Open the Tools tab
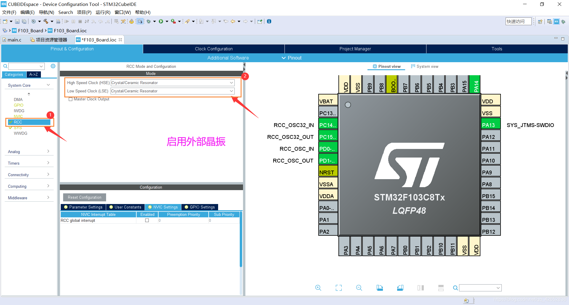 (x=497, y=49)
